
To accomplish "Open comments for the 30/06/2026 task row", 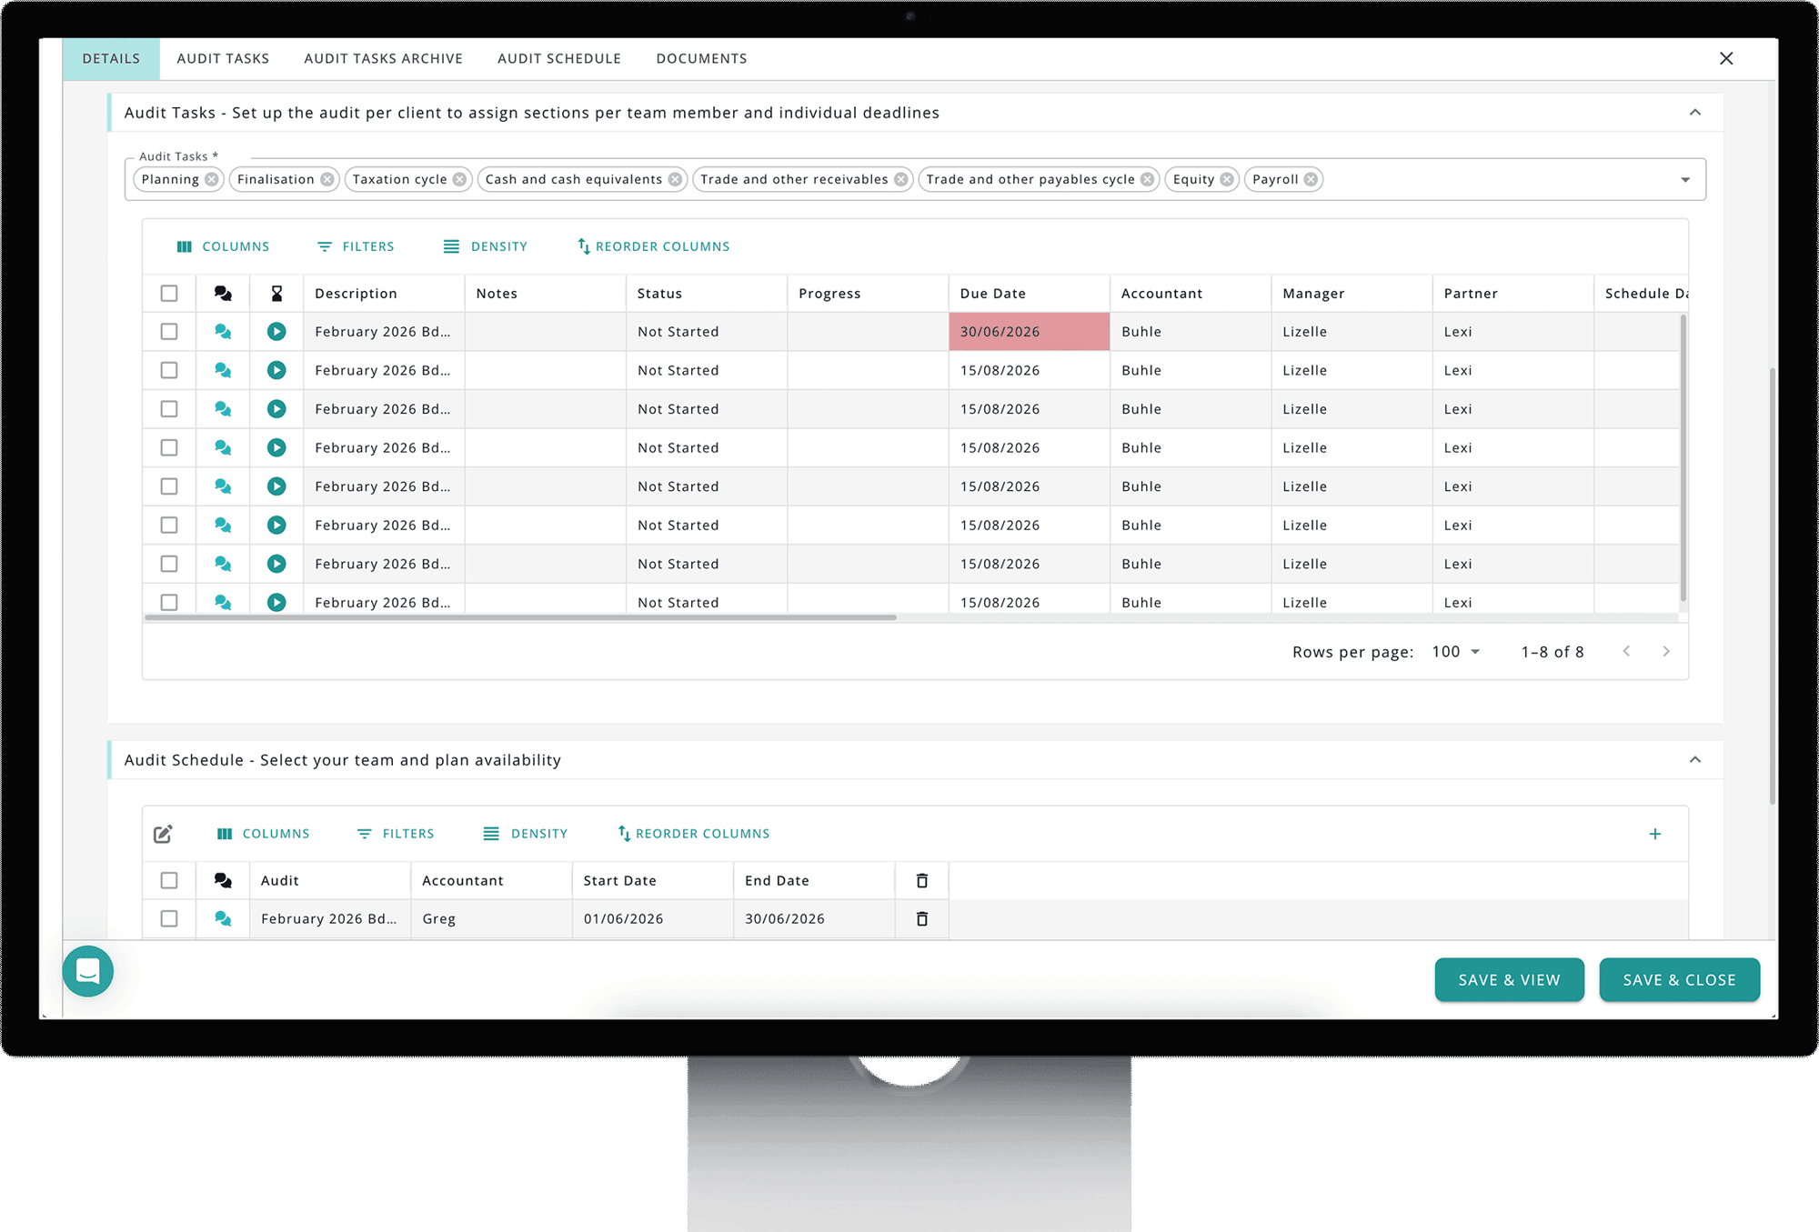I will pos(223,332).
